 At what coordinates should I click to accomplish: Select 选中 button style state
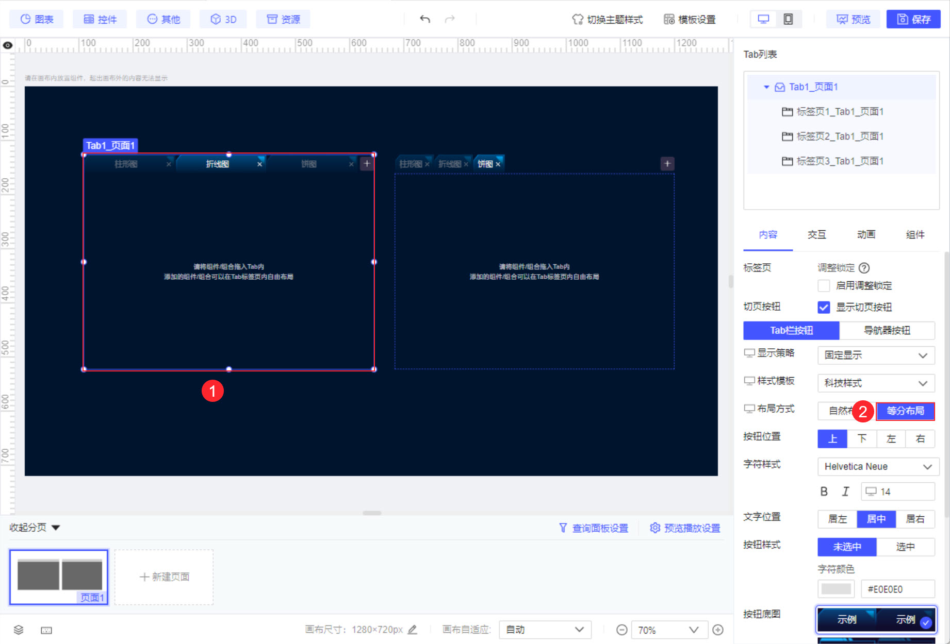906,547
